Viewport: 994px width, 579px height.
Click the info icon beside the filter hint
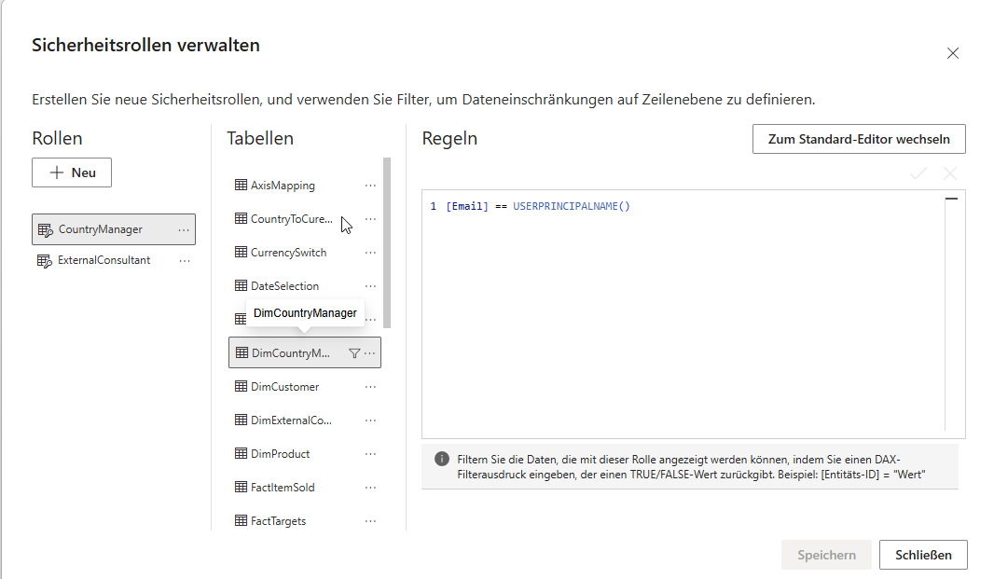442,459
